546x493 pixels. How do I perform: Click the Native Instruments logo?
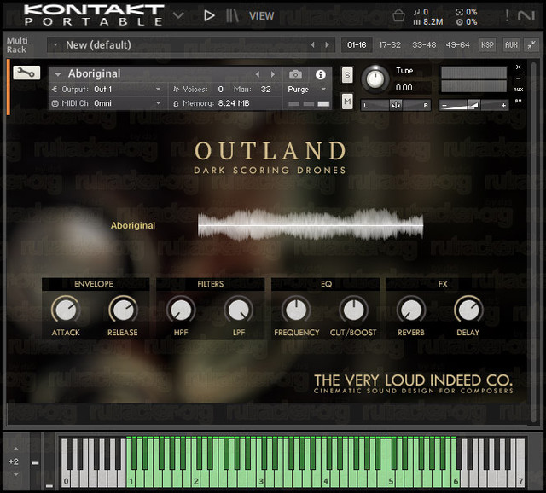coord(526,15)
